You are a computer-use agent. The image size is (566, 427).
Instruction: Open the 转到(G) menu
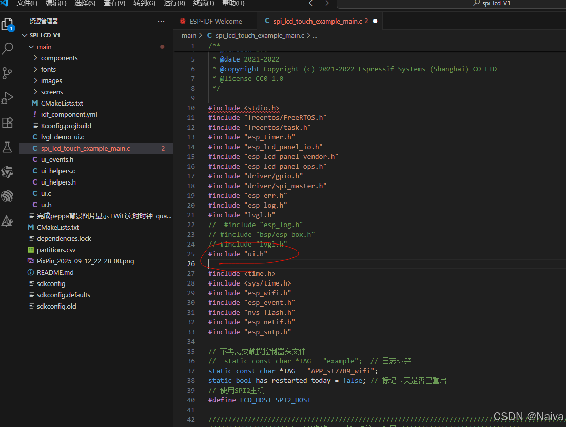tap(144, 3)
